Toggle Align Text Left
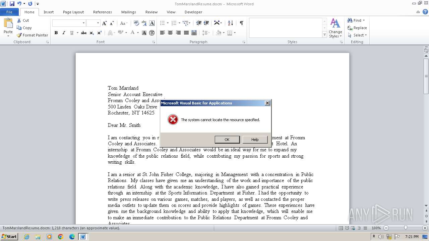The height and width of the screenshot is (241, 429). [x=162, y=33]
